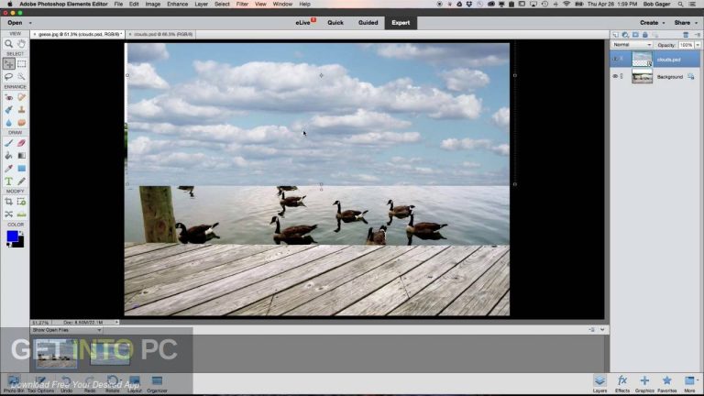The image size is (704, 396).
Task: Open document info status arrow
Action: [116, 323]
